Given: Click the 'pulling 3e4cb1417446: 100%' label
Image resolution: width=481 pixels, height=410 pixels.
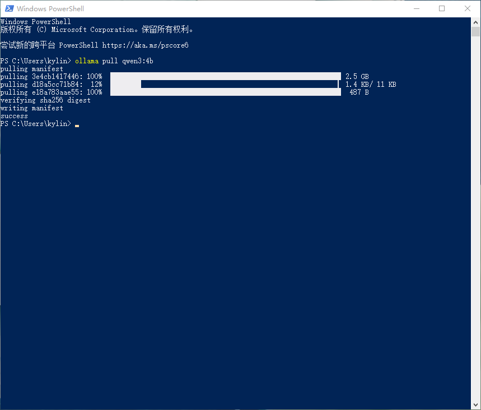Looking at the screenshot, I should (51, 76).
